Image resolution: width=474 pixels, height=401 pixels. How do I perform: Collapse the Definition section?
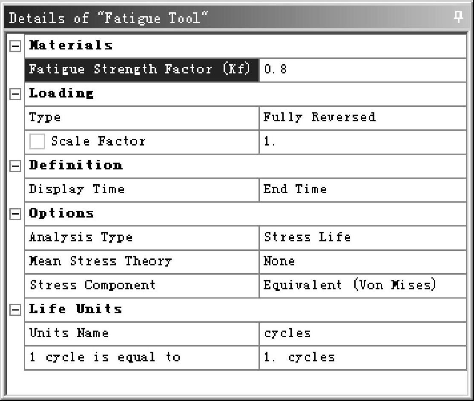(14, 166)
